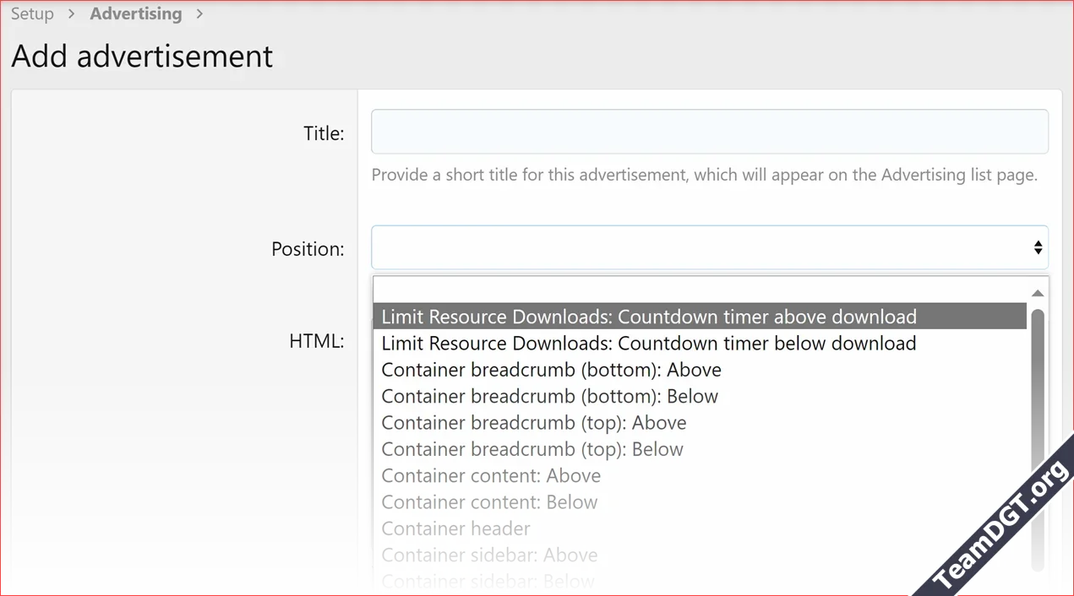The width and height of the screenshot is (1074, 596).
Task: Open the Setup breadcrumb link
Action: coord(32,14)
